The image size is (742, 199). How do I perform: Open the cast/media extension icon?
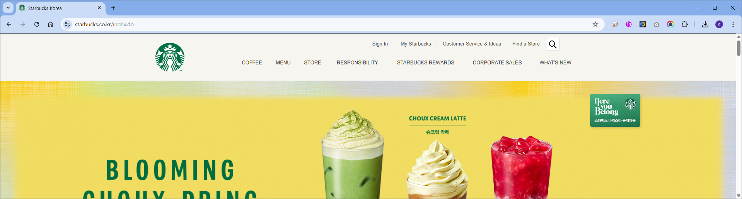pos(615,24)
